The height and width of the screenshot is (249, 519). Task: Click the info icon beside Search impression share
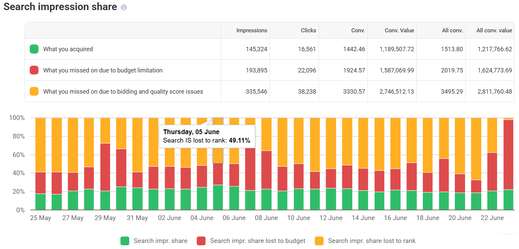tap(124, 8)
